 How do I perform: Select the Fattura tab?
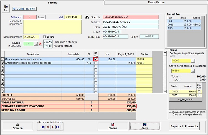click(52, 2)
